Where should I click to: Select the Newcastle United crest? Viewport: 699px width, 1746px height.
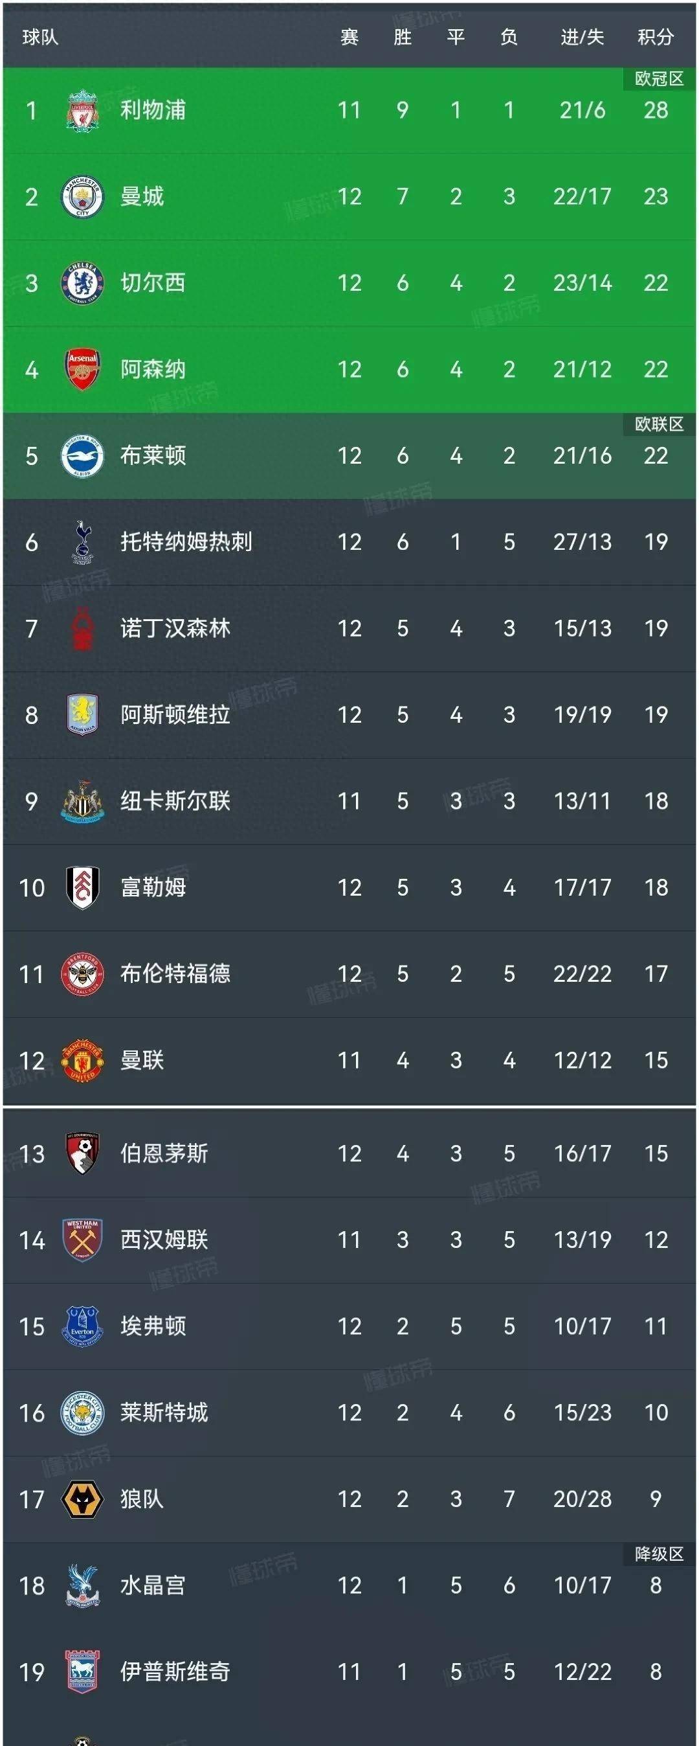[x=82, y=801]
